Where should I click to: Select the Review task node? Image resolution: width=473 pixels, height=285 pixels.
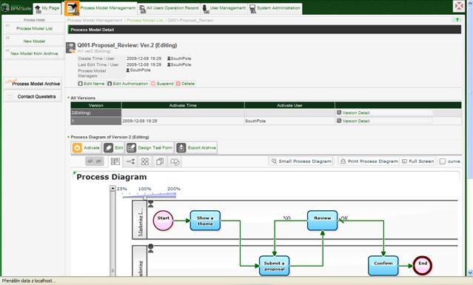click(322, 221)
